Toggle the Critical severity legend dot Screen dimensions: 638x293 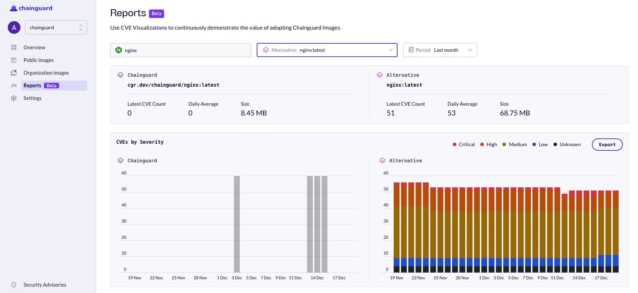pos(455,144)
